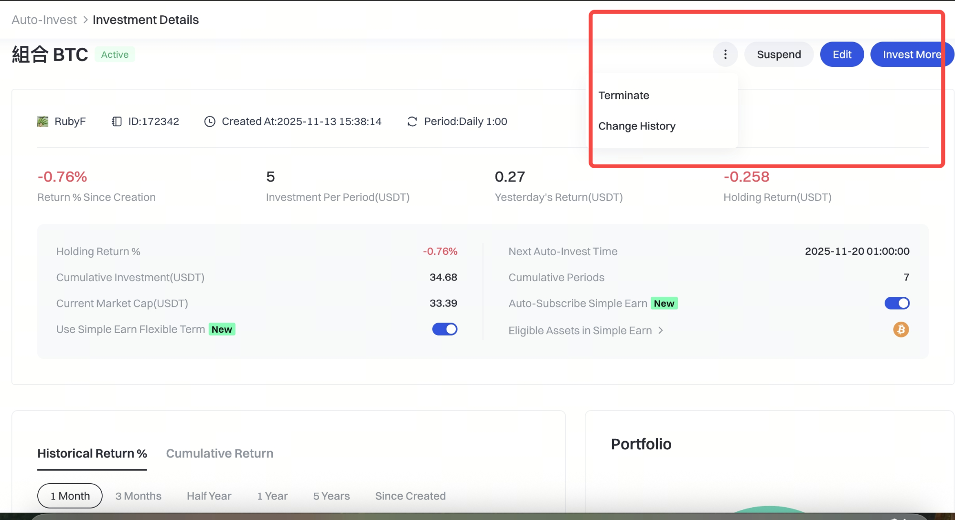Open Change History from the menu
955x520 pixels.
636,126
